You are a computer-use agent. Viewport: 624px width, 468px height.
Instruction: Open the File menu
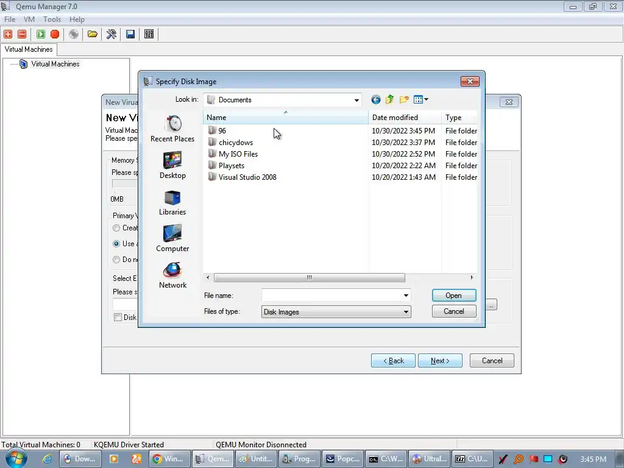(x=10, y=19)
